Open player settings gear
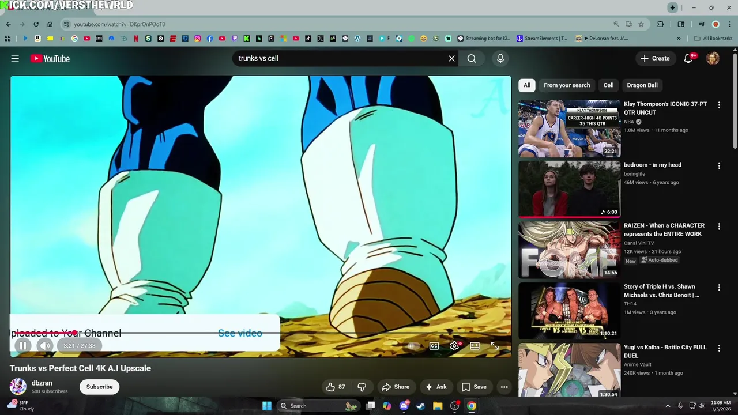This screenshot has height=415, width=738. click(x=454, y=346)
